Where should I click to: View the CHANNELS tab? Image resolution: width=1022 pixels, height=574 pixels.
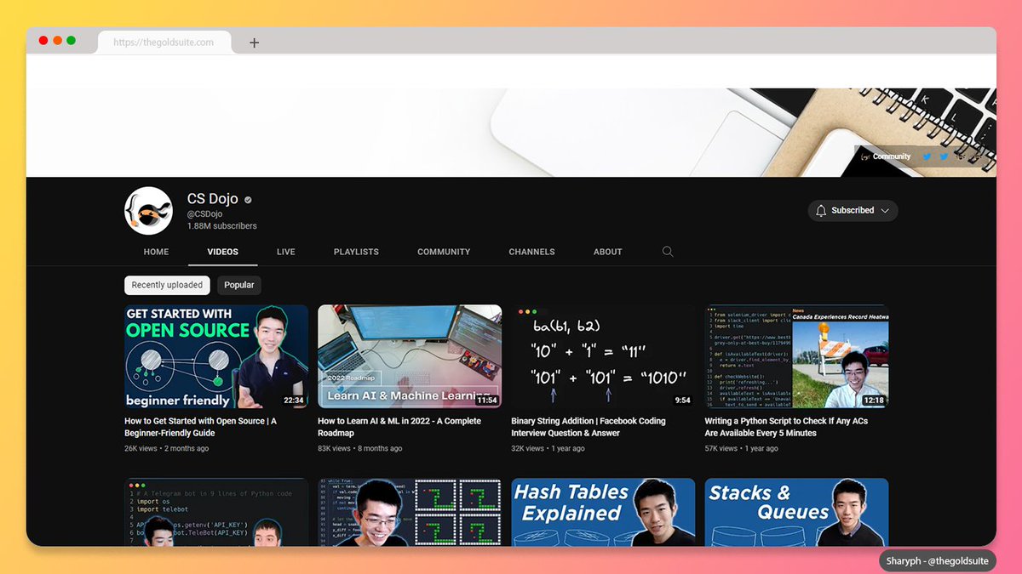point(532,252)
